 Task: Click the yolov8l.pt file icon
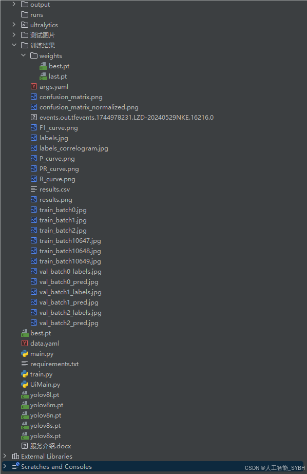[x=25, y=394]
